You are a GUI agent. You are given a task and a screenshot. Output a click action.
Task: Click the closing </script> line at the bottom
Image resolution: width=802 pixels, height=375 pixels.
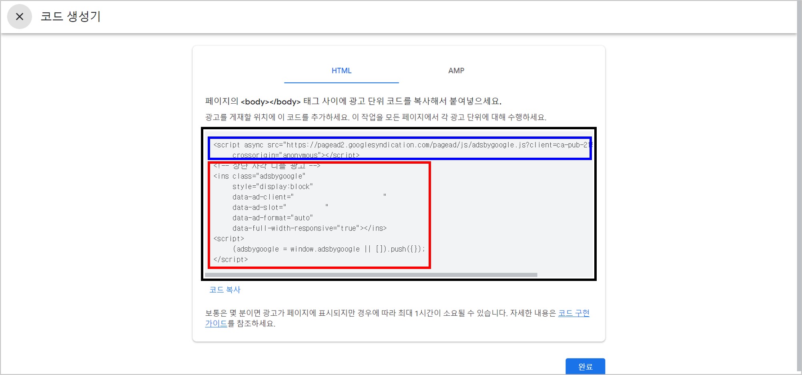coord(231,259)
